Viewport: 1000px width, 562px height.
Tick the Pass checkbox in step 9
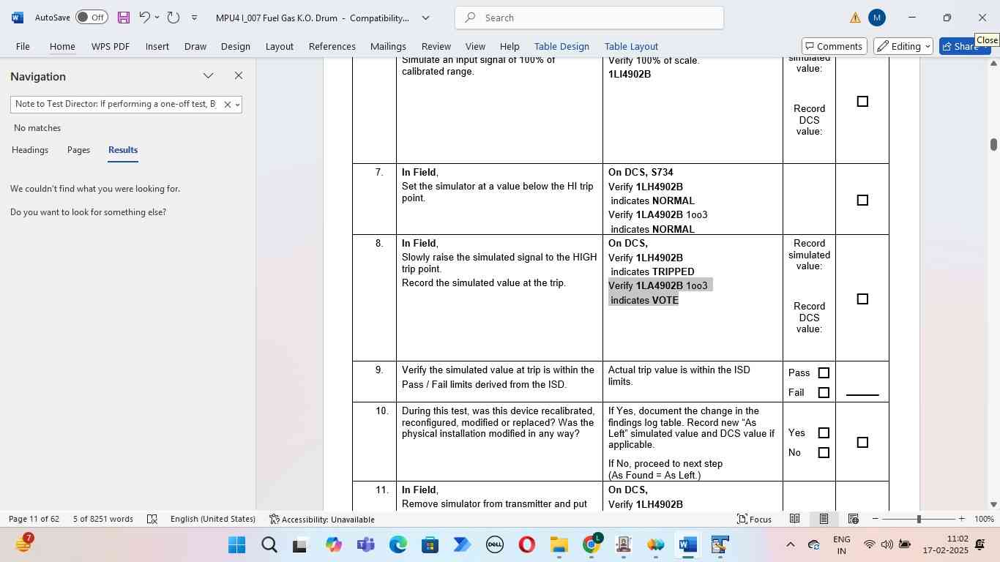click(824, 373)
